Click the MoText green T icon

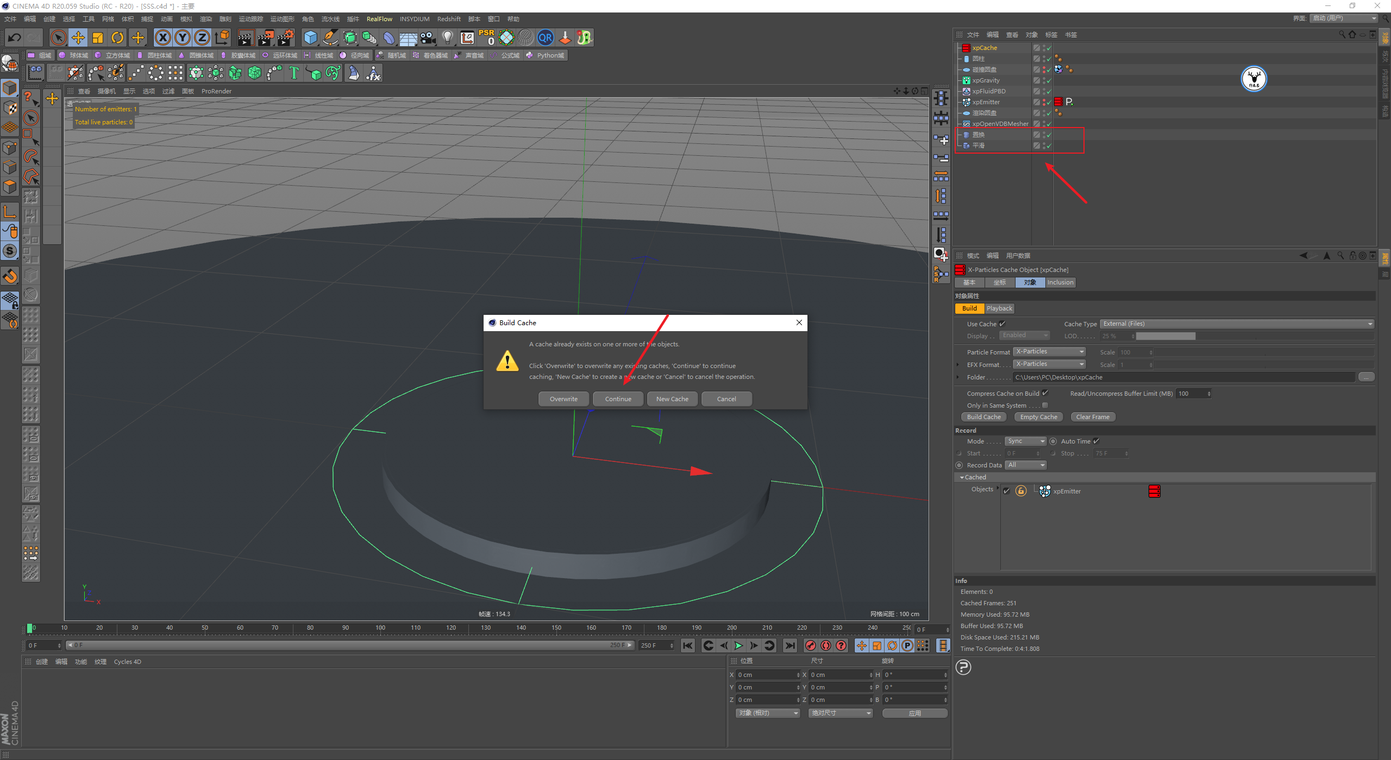coord(294,73)
